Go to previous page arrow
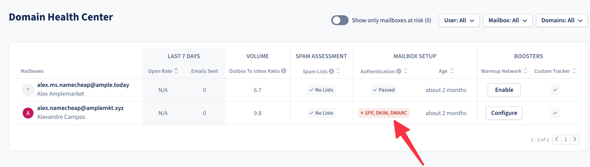590x167 pixels. (557, 139)
